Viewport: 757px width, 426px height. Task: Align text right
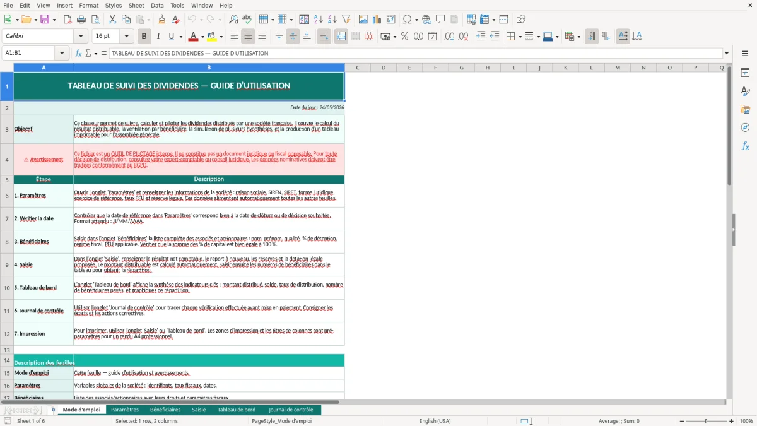262,37
